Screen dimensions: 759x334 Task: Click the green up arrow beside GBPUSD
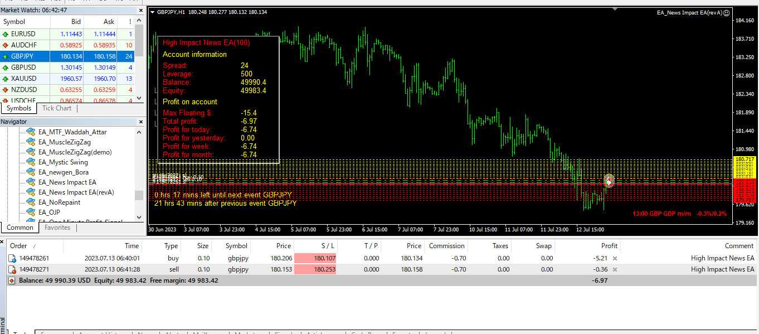[x=6, y=67]
